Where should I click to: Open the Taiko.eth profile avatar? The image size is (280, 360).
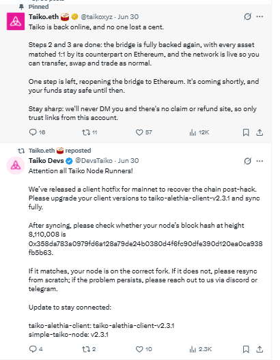click(x=16, y=21)
